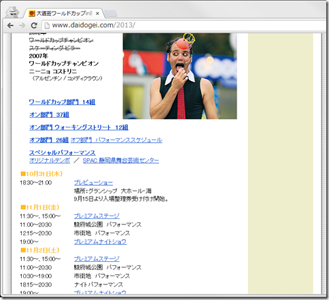The height and width of the screenshot is (300, 329).
Task: Click ナイトパフォーマンス text at 18:15~20:30
Action: [x=99, y=284]
